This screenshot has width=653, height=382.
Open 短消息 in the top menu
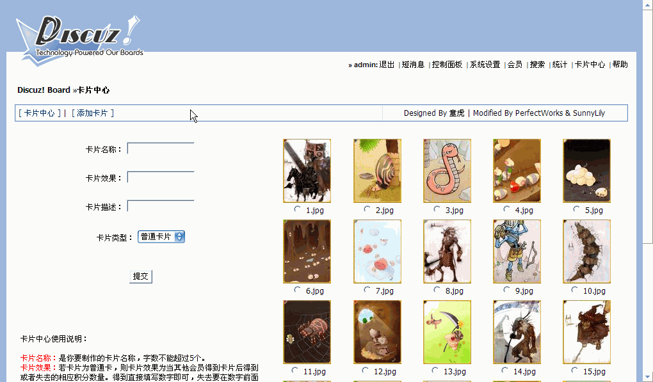click(413, 65)
